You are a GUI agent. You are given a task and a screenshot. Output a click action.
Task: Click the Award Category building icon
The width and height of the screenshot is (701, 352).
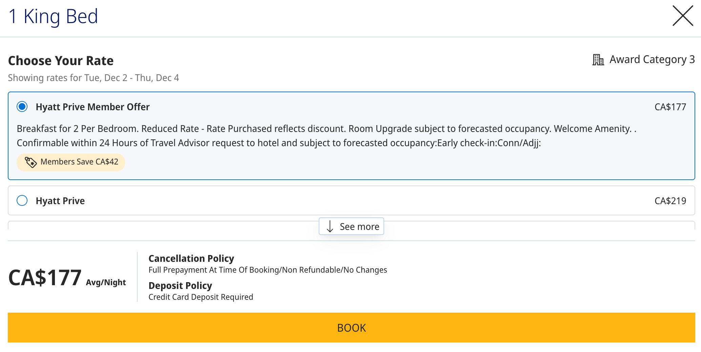tap(598, 60)
